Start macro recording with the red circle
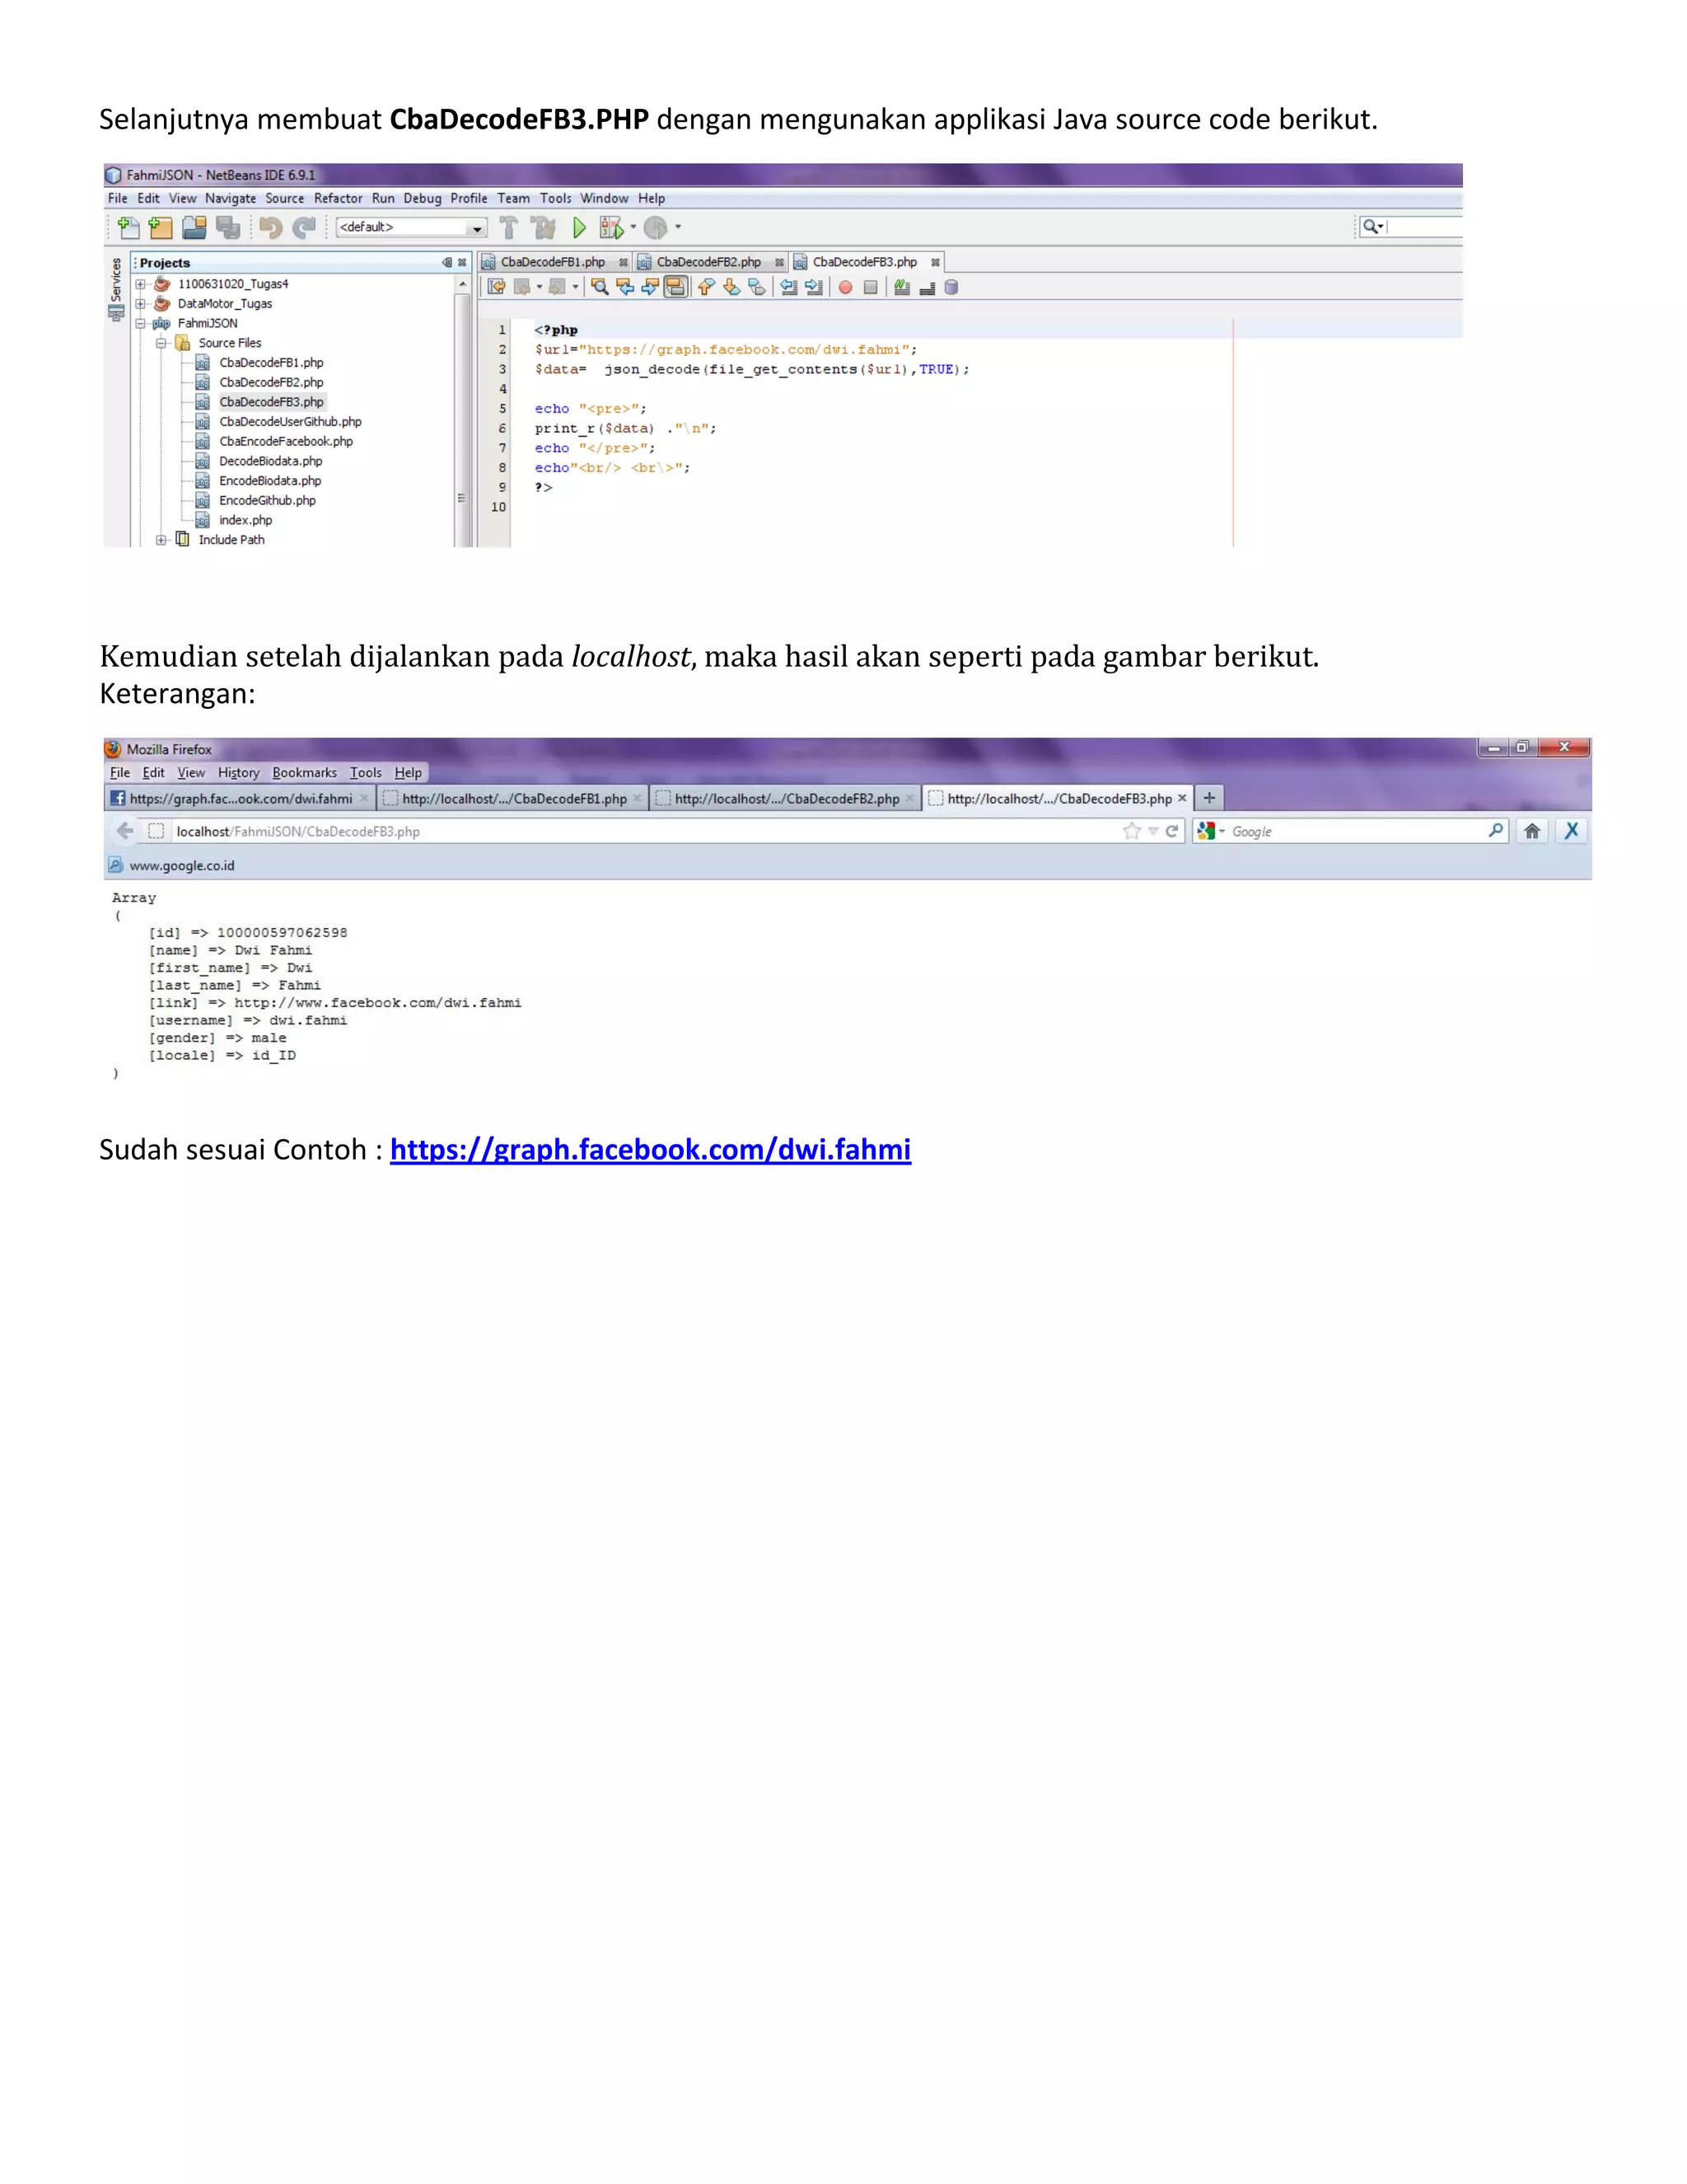The image size is (1687, 2184). point(845,288)
